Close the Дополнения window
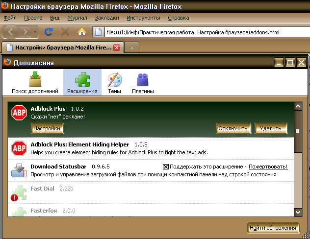The height and width of the screenshot is (239, 310). tap(301, 63)
